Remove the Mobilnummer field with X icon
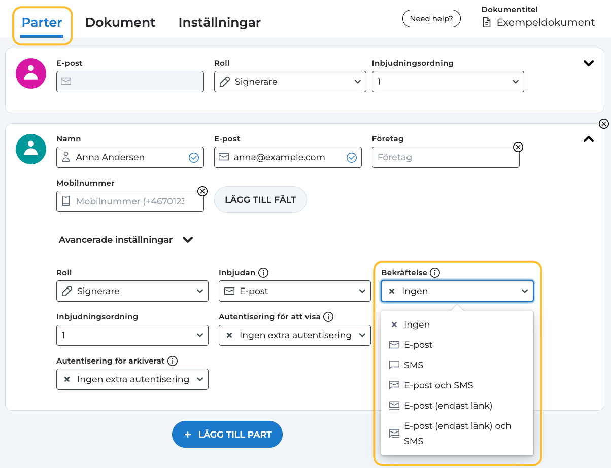Viewport: 611px width, 468px height. click(202, 191)
